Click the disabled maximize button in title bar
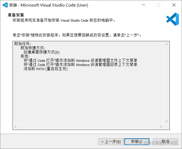The image size is (182, 149). [x=159, y=5]
